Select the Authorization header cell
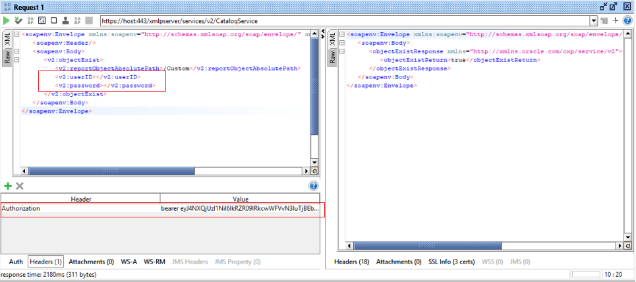 pos(80,208)
